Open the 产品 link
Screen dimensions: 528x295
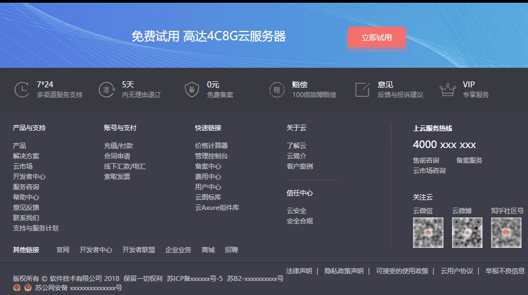click(19, 145)
